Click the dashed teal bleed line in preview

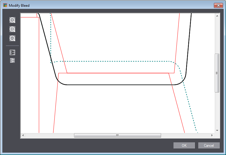pyautogui.click(x=118, y=61)
